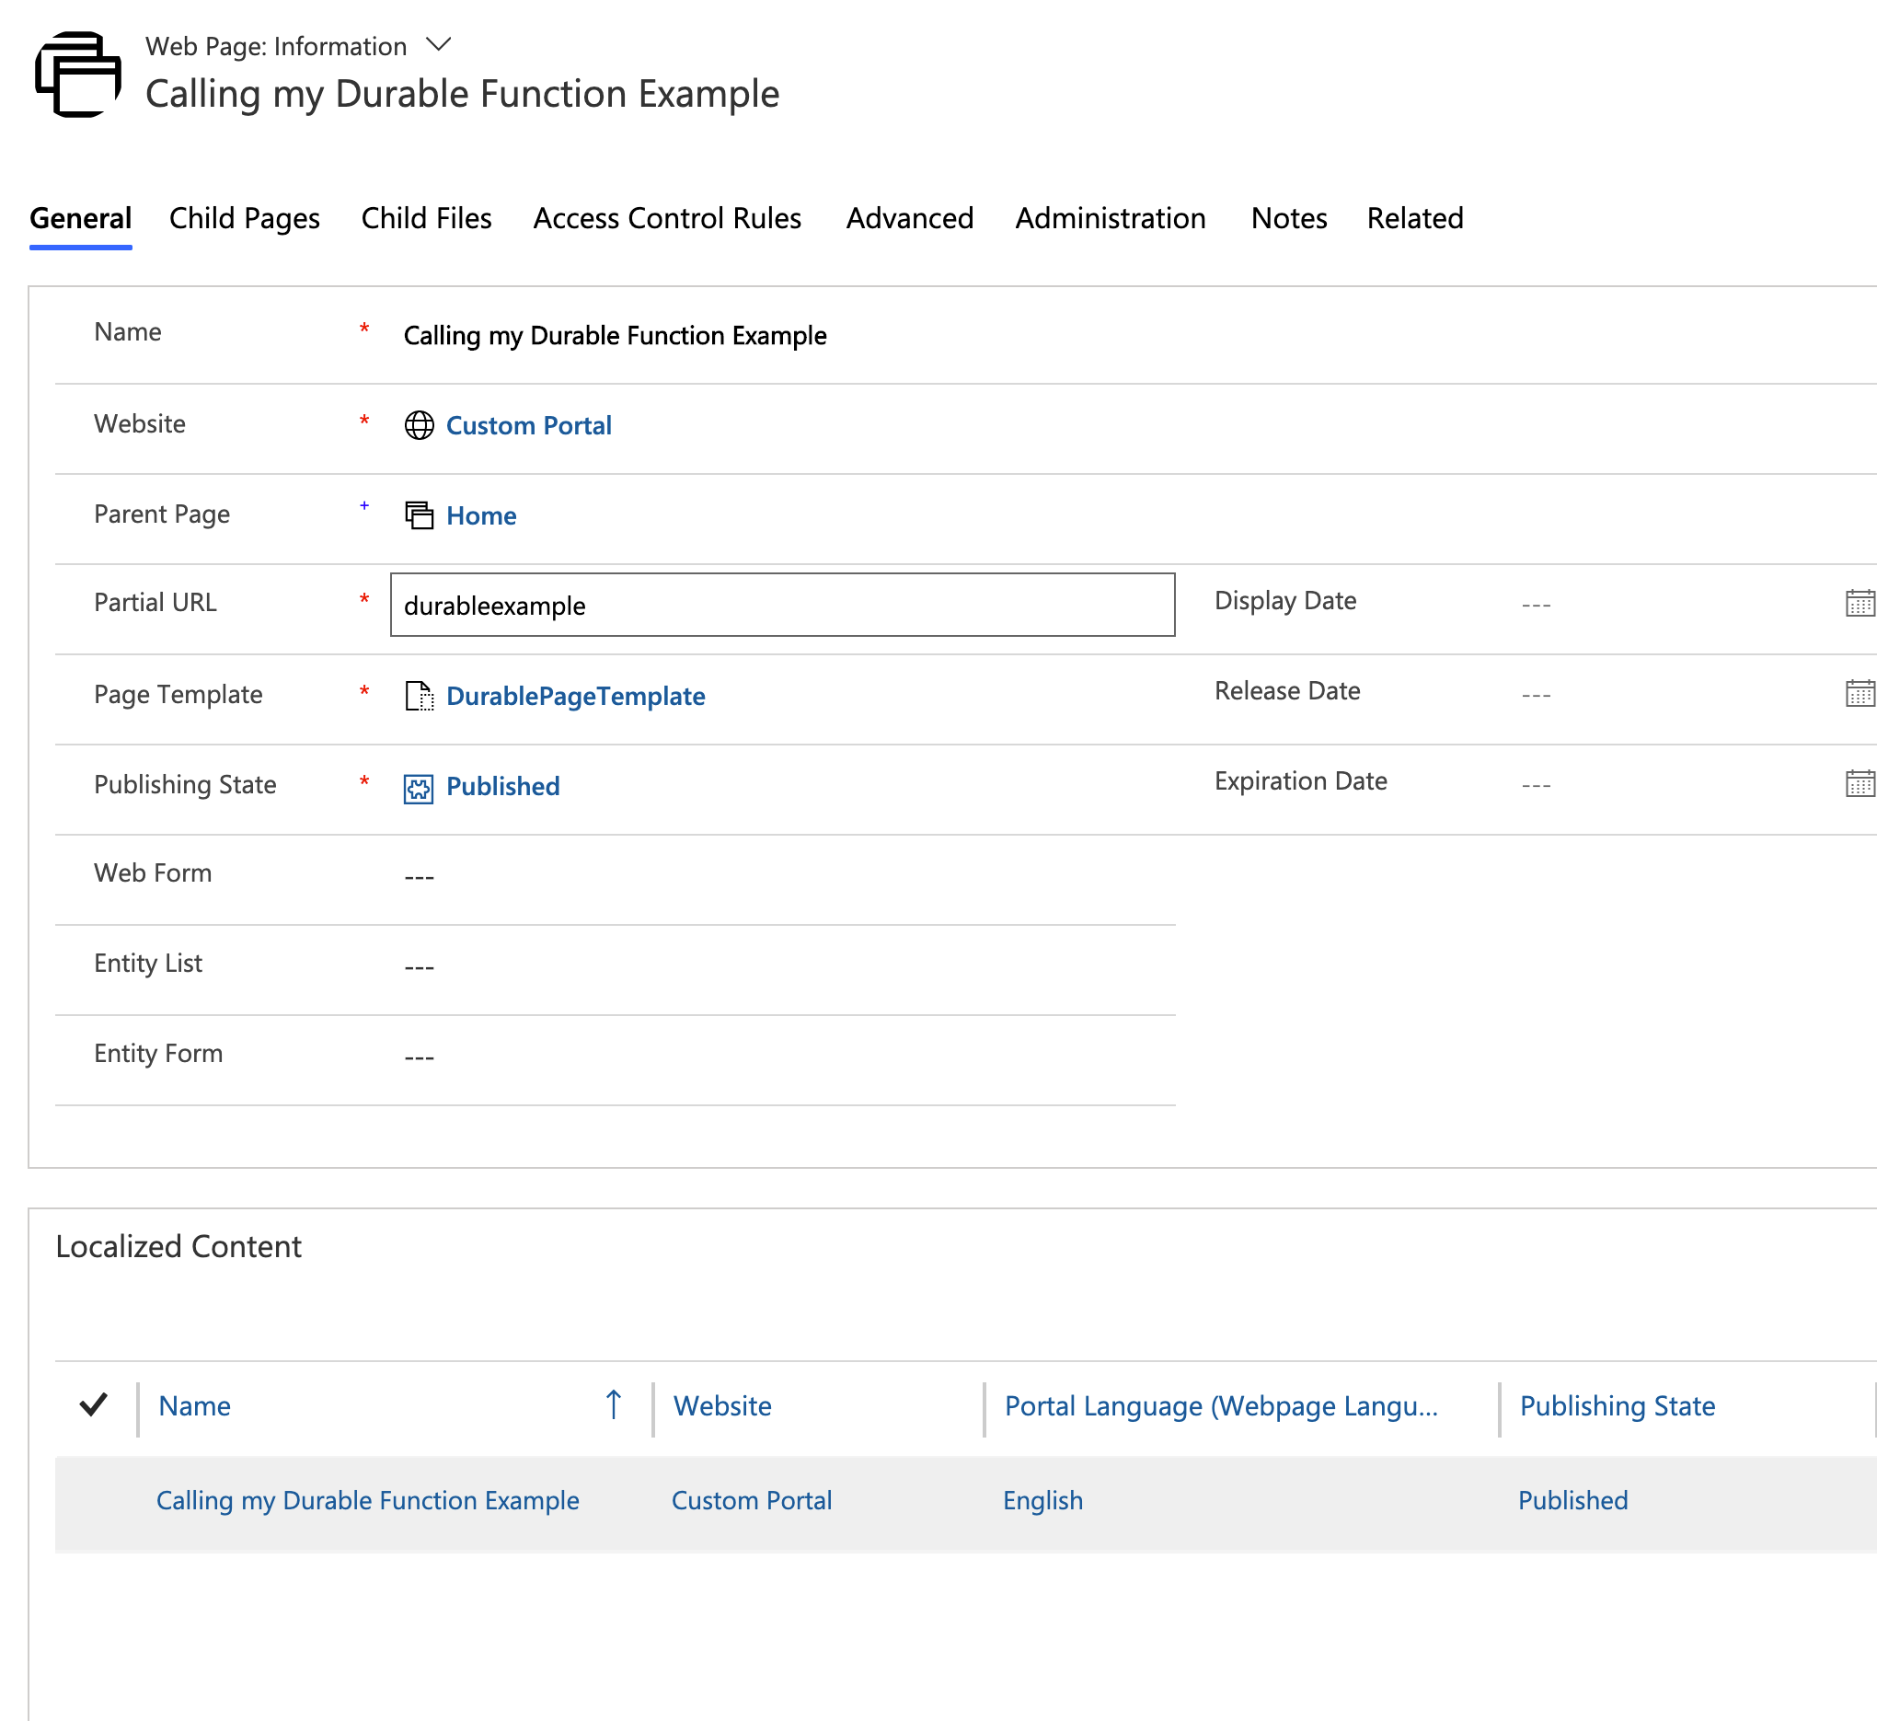Click the globe icon beside Custom Portal
The height and width of the screenshot is (1721, 1877).
419,425
